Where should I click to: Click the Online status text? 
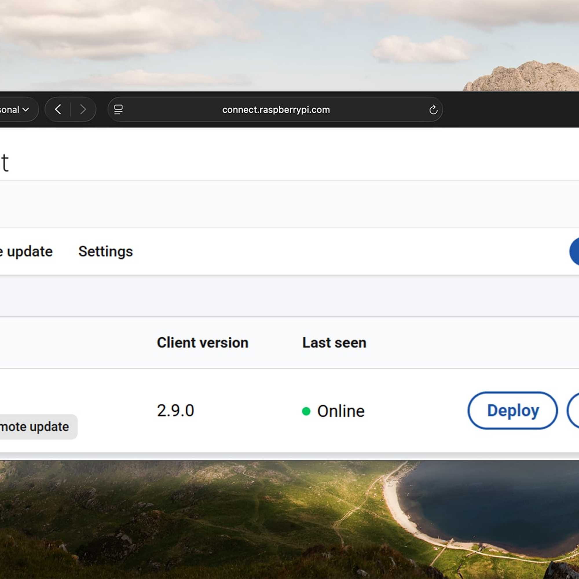coord(341,411)
